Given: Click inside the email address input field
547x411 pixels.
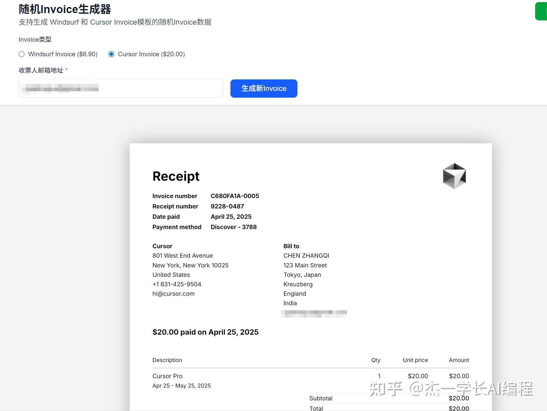Looking at the screenshot, I should click(x=121, y=88).
